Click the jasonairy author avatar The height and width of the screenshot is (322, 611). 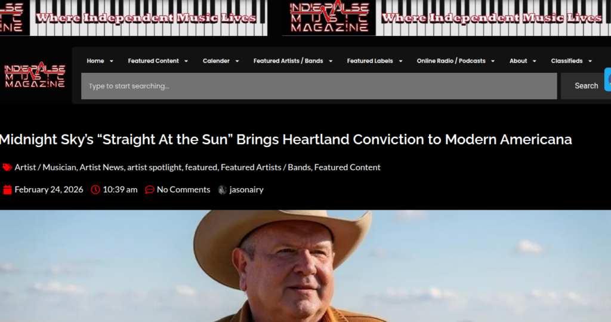[x=223, y=190]
